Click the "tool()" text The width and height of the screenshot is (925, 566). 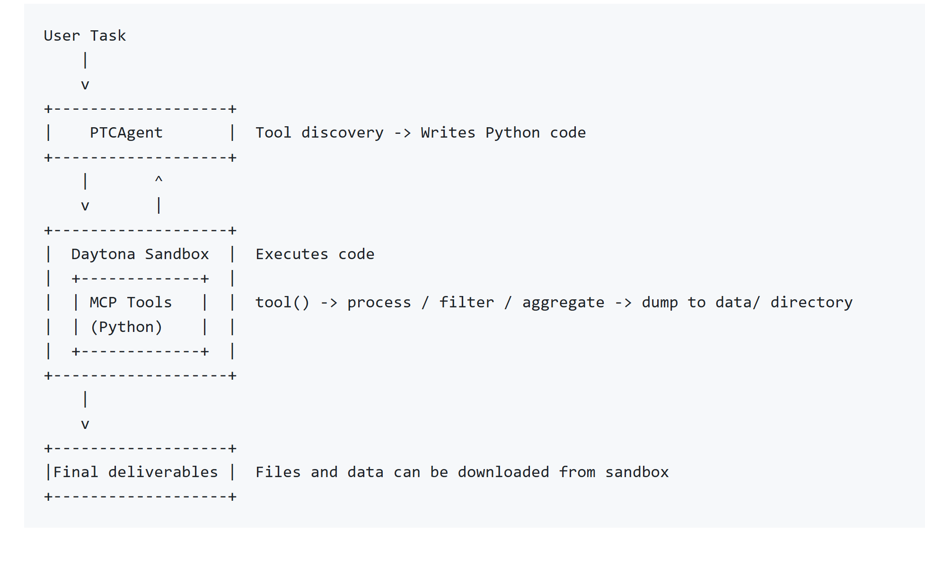282,303
